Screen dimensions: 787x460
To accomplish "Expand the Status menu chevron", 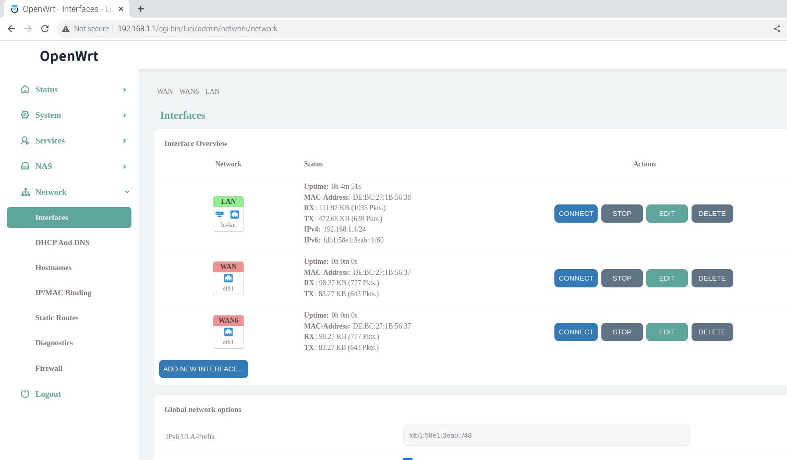I will click(124, 90).
